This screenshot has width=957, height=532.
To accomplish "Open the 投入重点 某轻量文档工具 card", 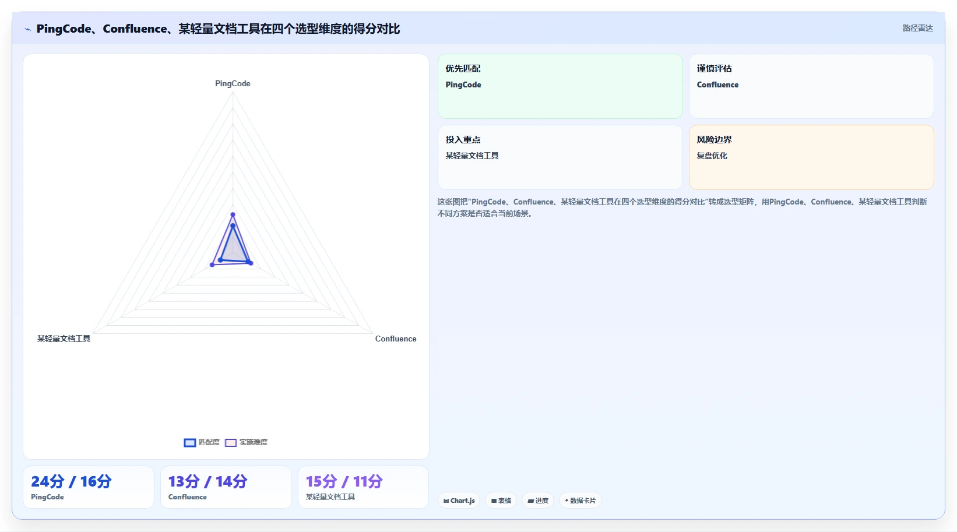I will (x=560, y=157).
